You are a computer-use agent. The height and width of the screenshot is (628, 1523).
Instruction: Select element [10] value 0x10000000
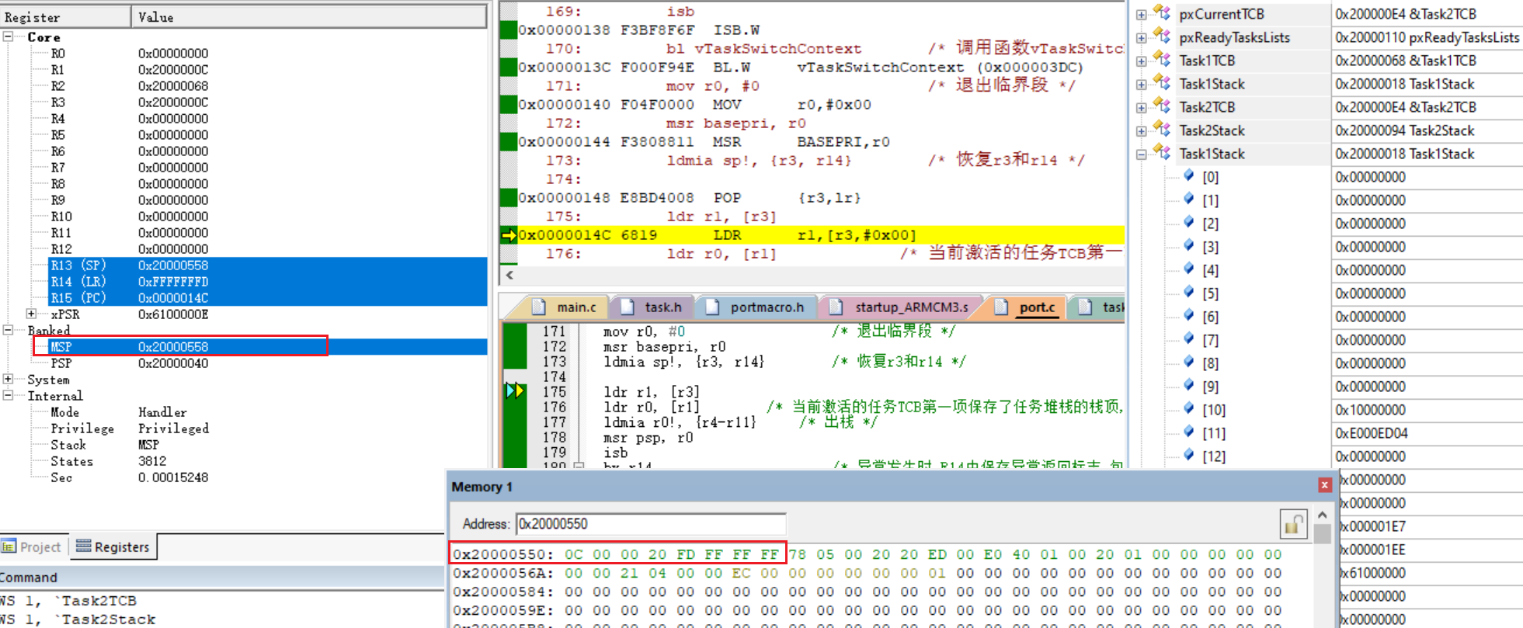pyautogui.click(x=1371, y=410)
